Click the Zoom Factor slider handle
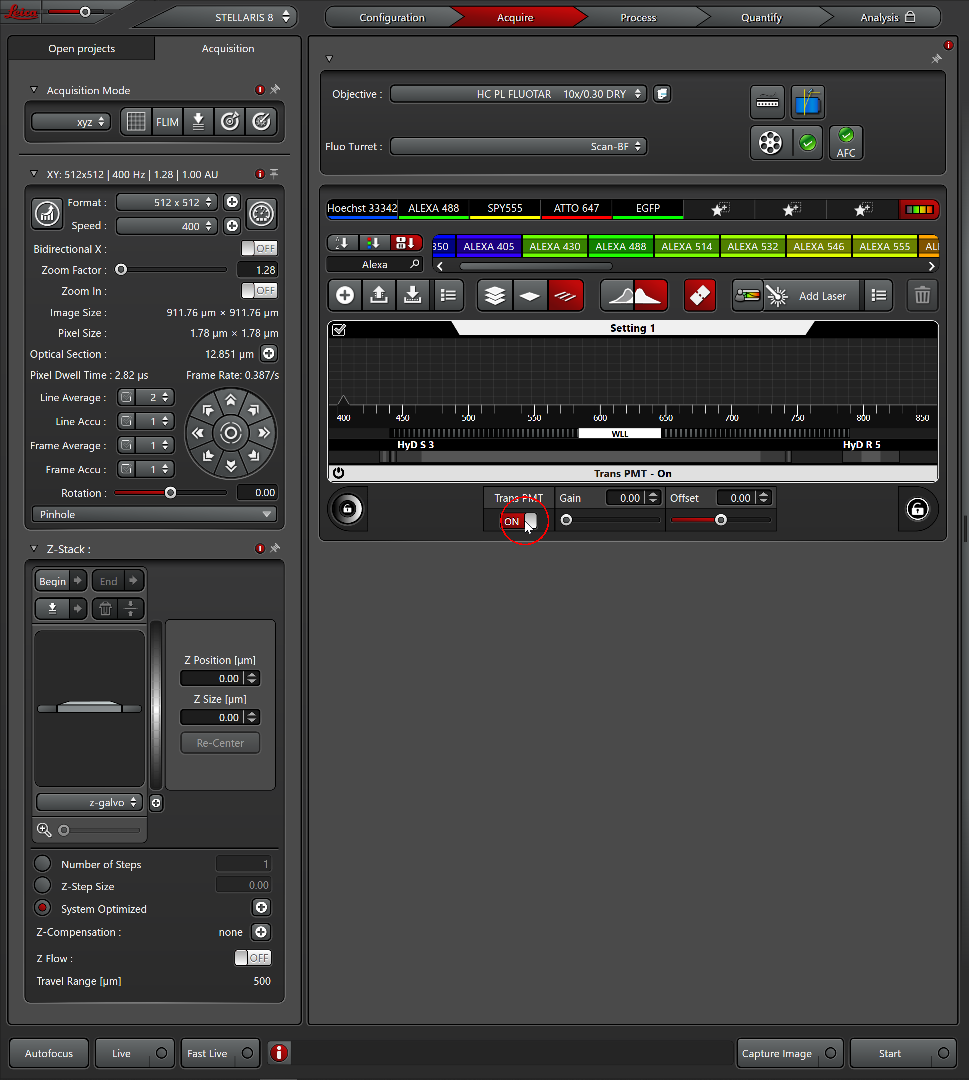This screenshot has height=1080, width=969. click(121, 270)
